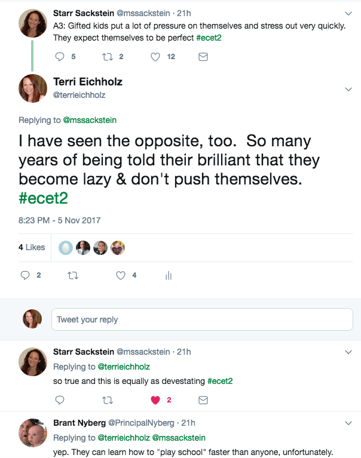Retweet Starr's 'so true' reply
This screenshot has height=458, width=361.
point(107,399)
